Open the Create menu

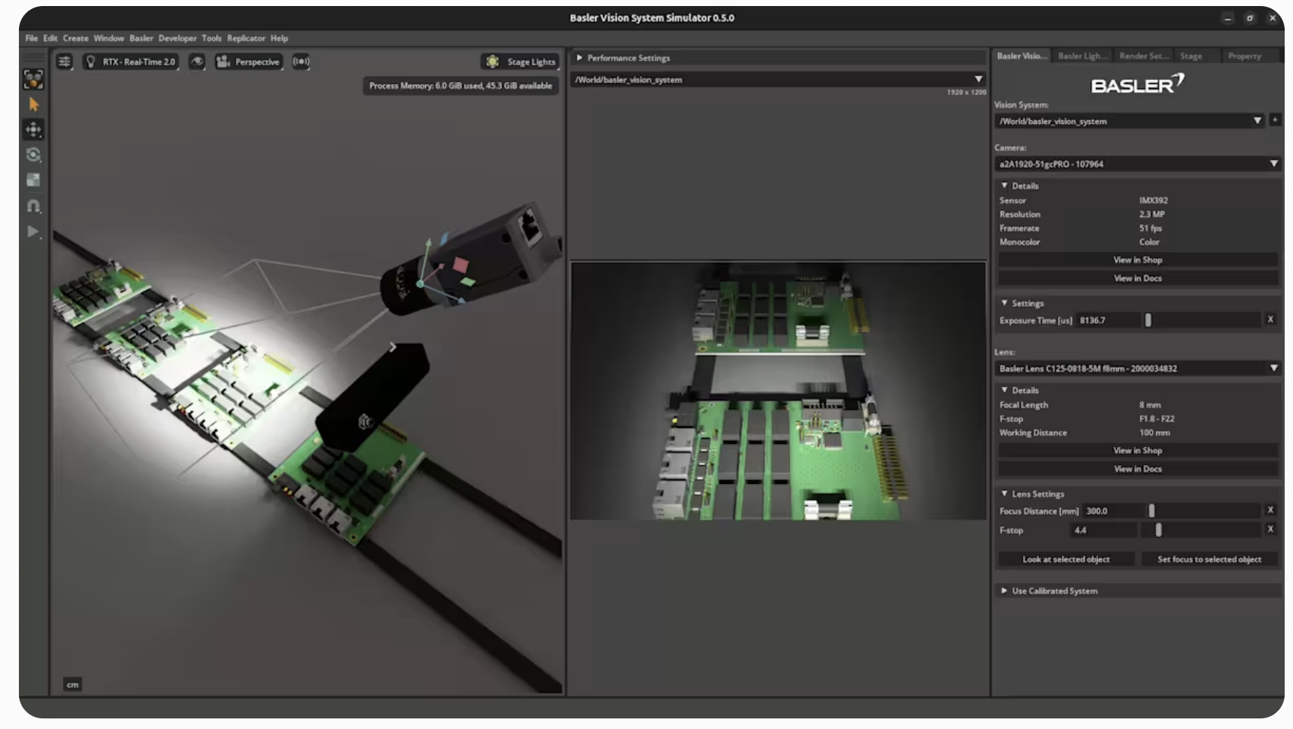[x=76, y=38]
